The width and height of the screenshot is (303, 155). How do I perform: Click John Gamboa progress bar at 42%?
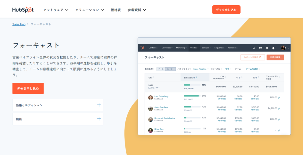point(192,107)
